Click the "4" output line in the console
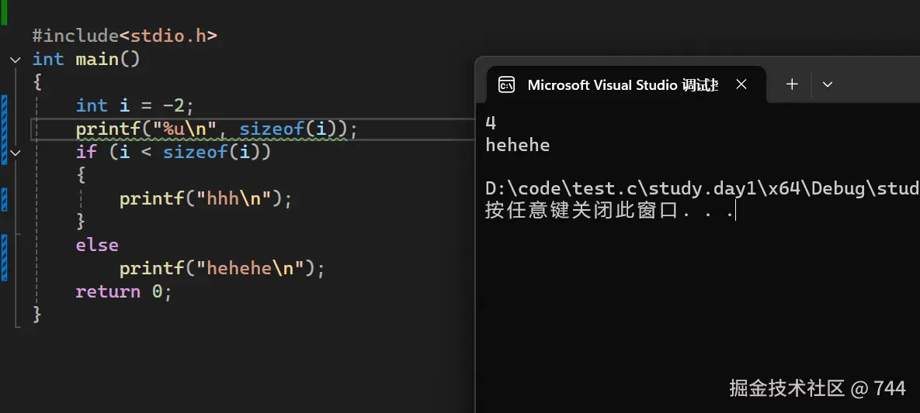Image resolution: width=920 pixels, height=413 pixels. point(491,122)
